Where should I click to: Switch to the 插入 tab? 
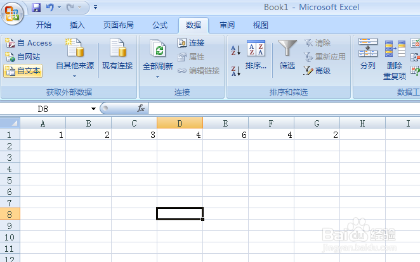[77, 25]
